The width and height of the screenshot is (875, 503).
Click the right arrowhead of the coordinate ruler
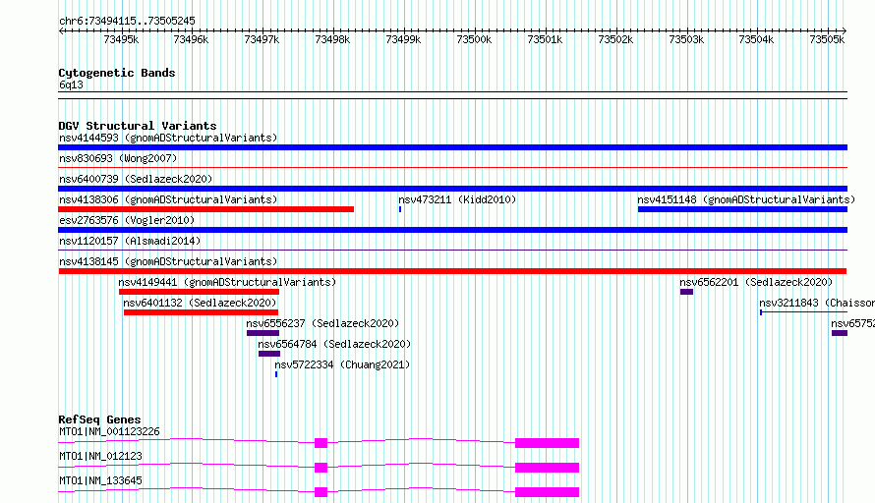[845, 30]
